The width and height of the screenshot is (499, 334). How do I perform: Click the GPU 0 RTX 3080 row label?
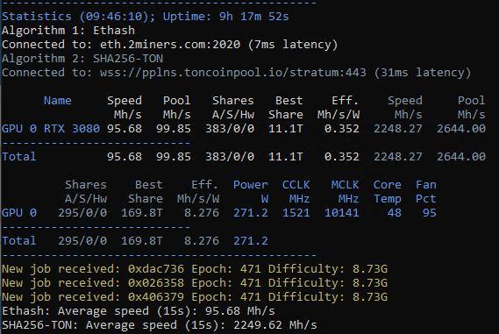51,128
